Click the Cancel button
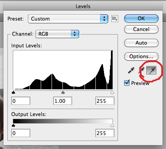166x149 pixels. 141,29
